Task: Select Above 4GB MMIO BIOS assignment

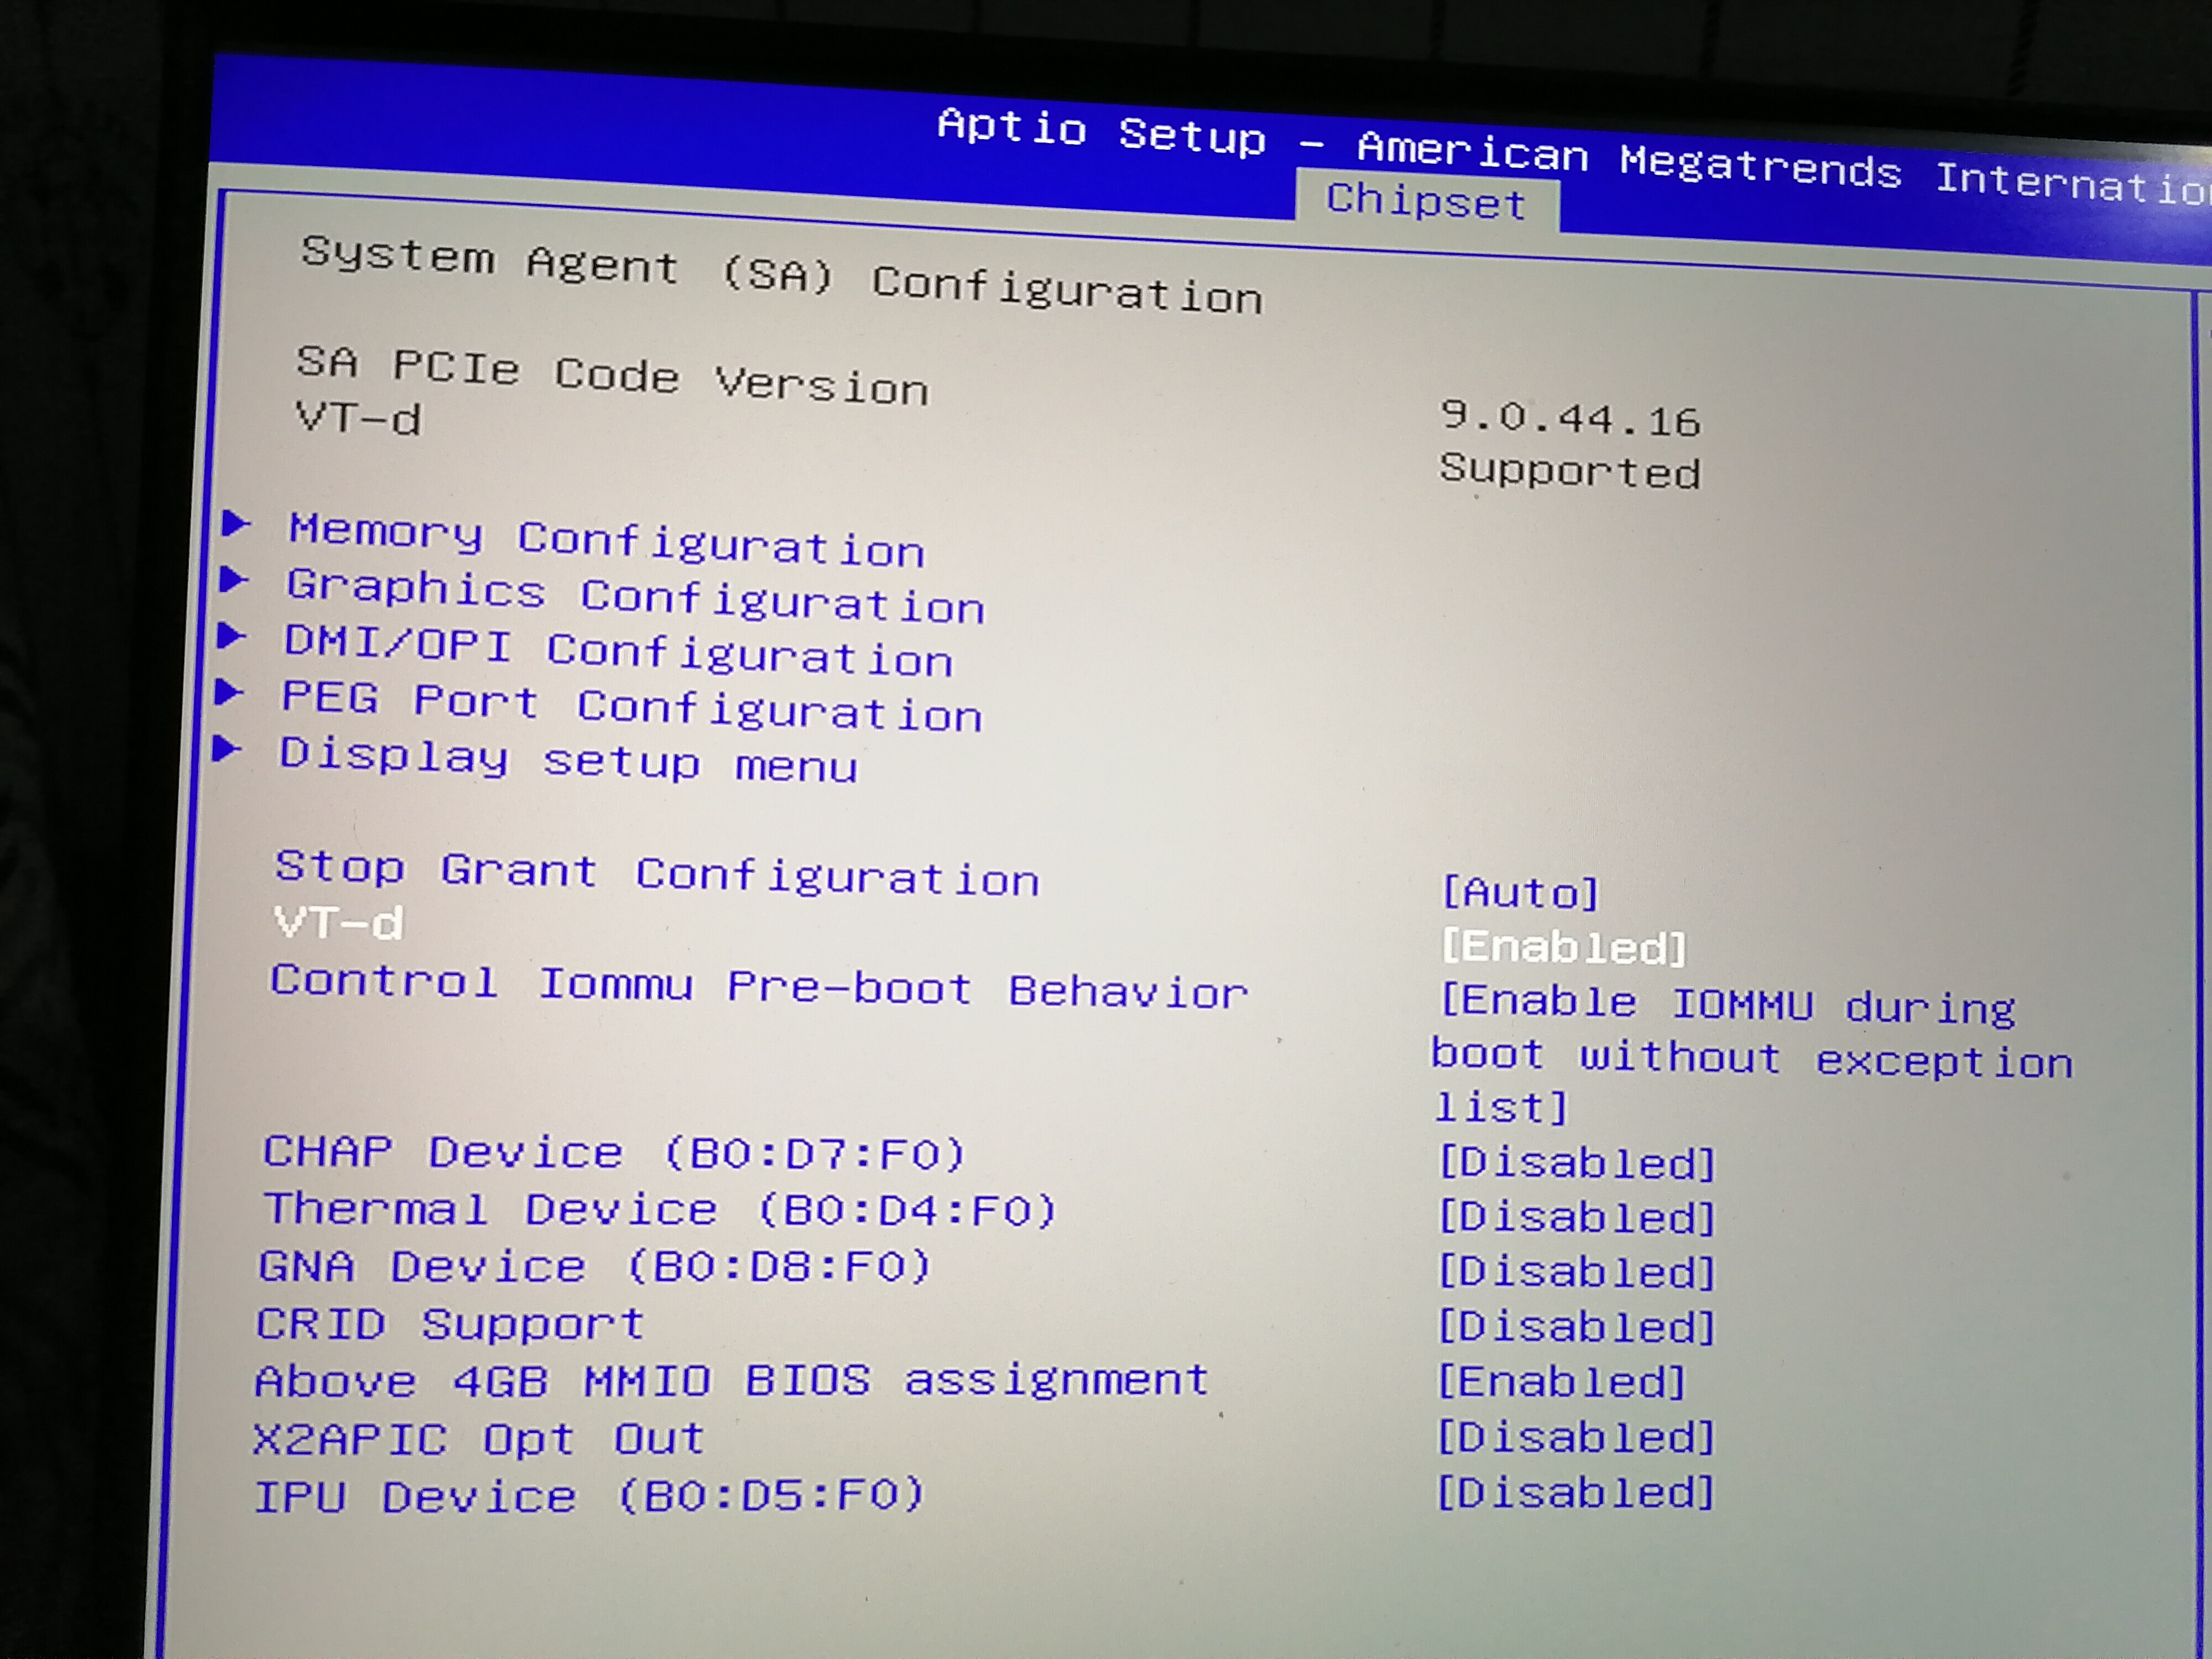Action: 732,1381
